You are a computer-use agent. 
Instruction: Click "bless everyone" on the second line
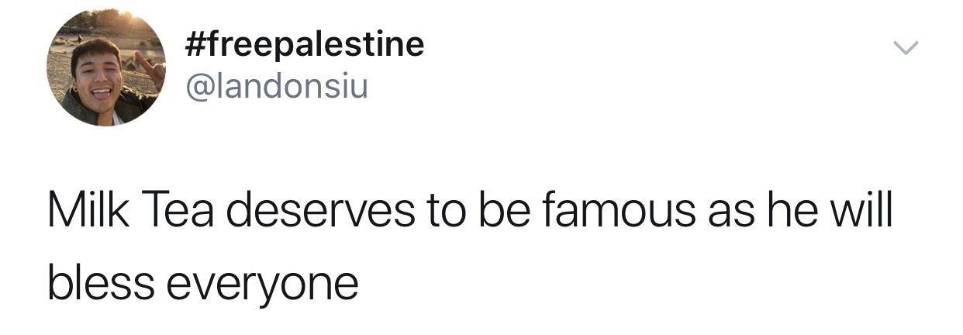point(203,283)
